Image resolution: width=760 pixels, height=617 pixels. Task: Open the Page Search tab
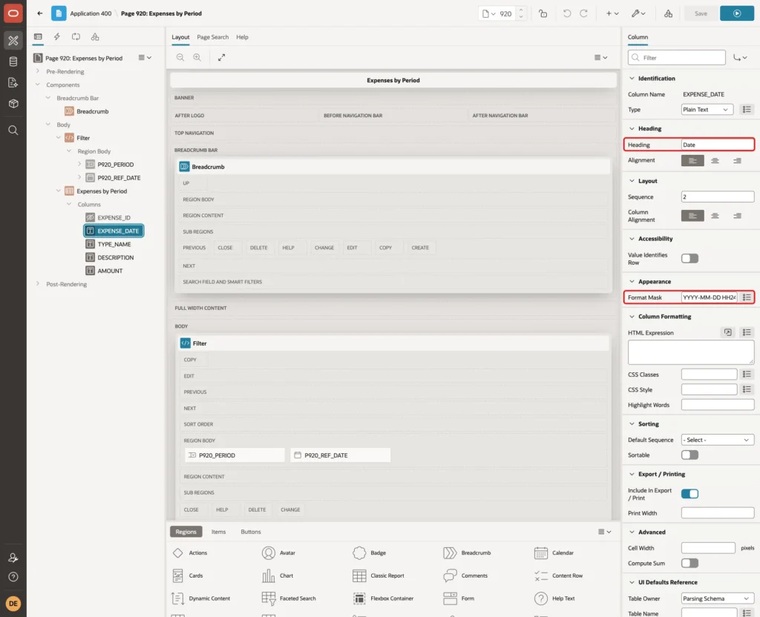point(212,37)
